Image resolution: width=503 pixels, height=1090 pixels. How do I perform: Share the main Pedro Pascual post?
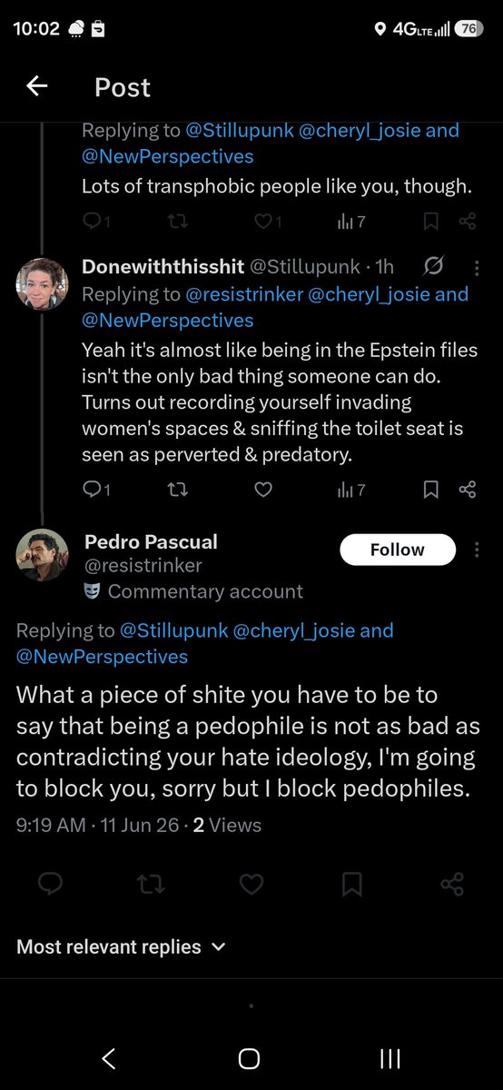point(452,883)
